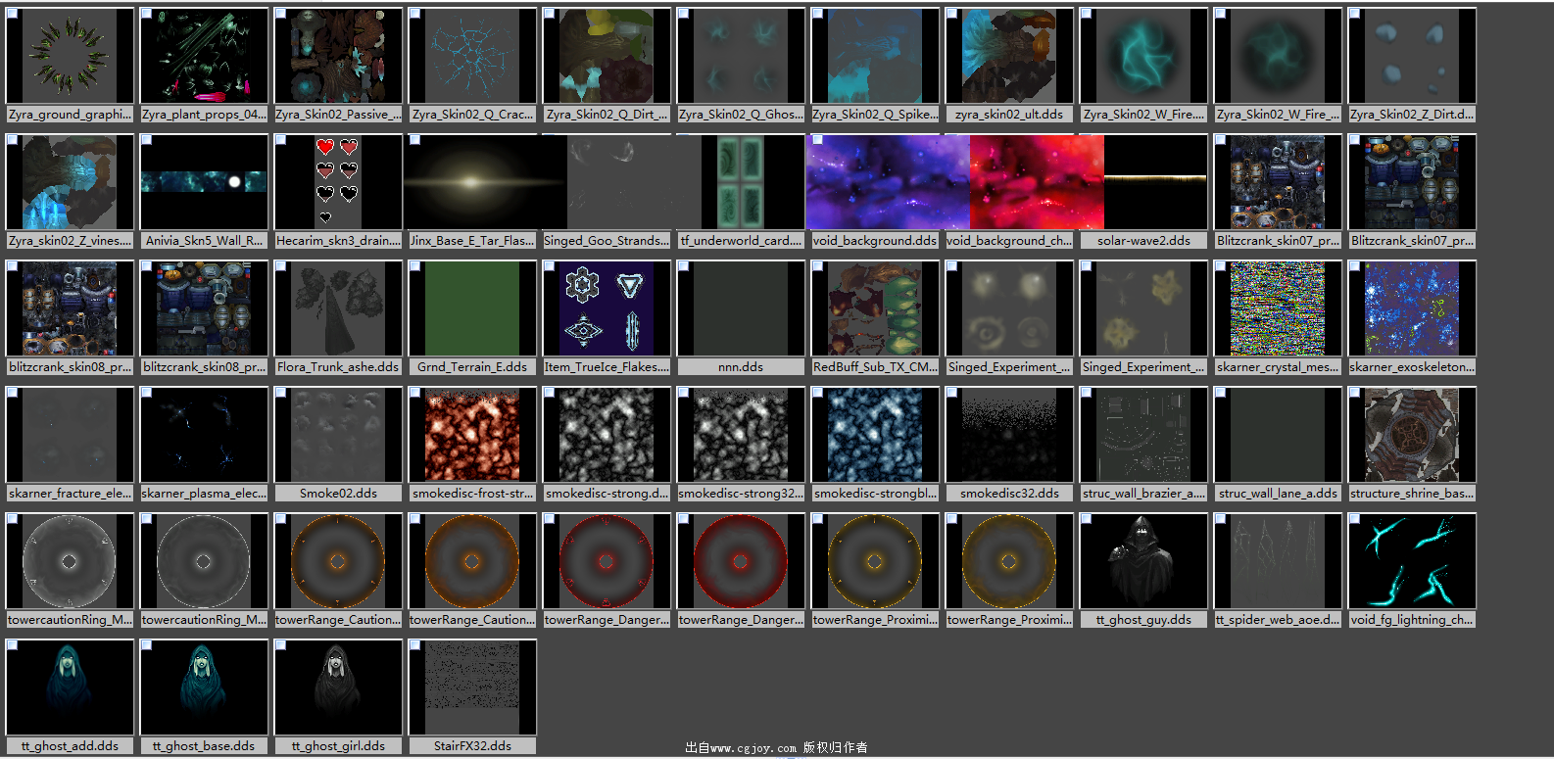Select the Zyra_ground_graphi thorn ring thumbnail

click(69, 56)
